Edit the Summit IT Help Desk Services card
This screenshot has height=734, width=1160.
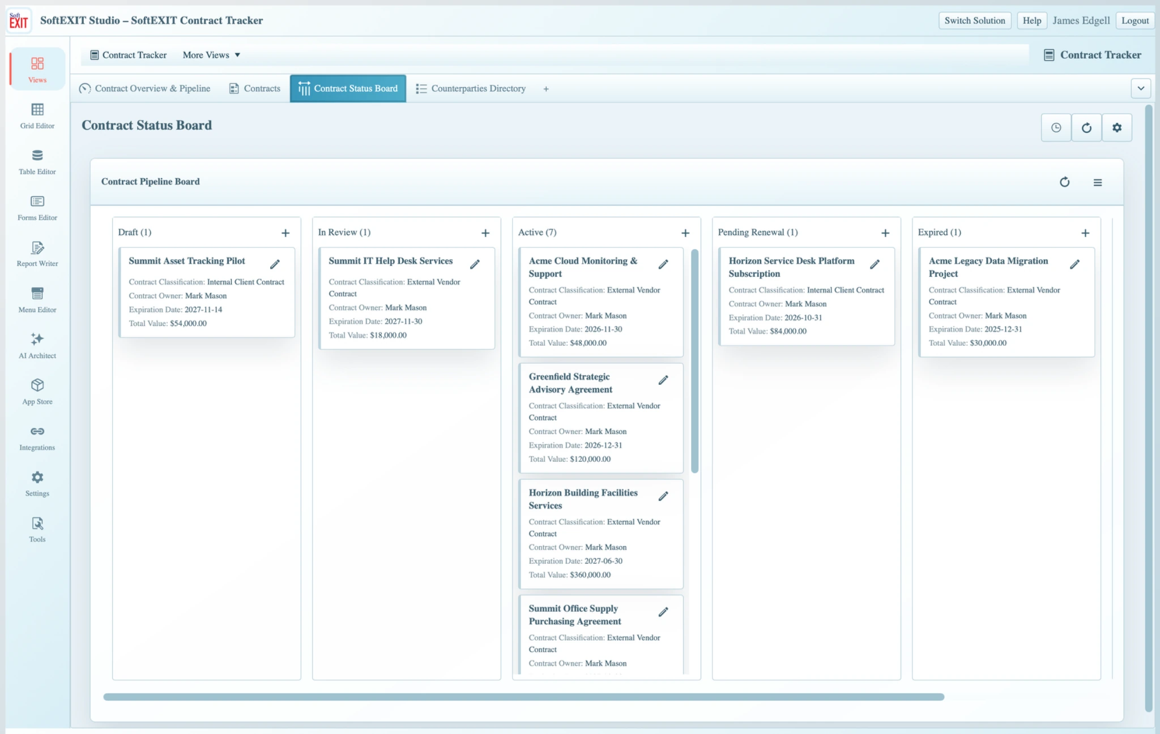[x=475, y=264]
